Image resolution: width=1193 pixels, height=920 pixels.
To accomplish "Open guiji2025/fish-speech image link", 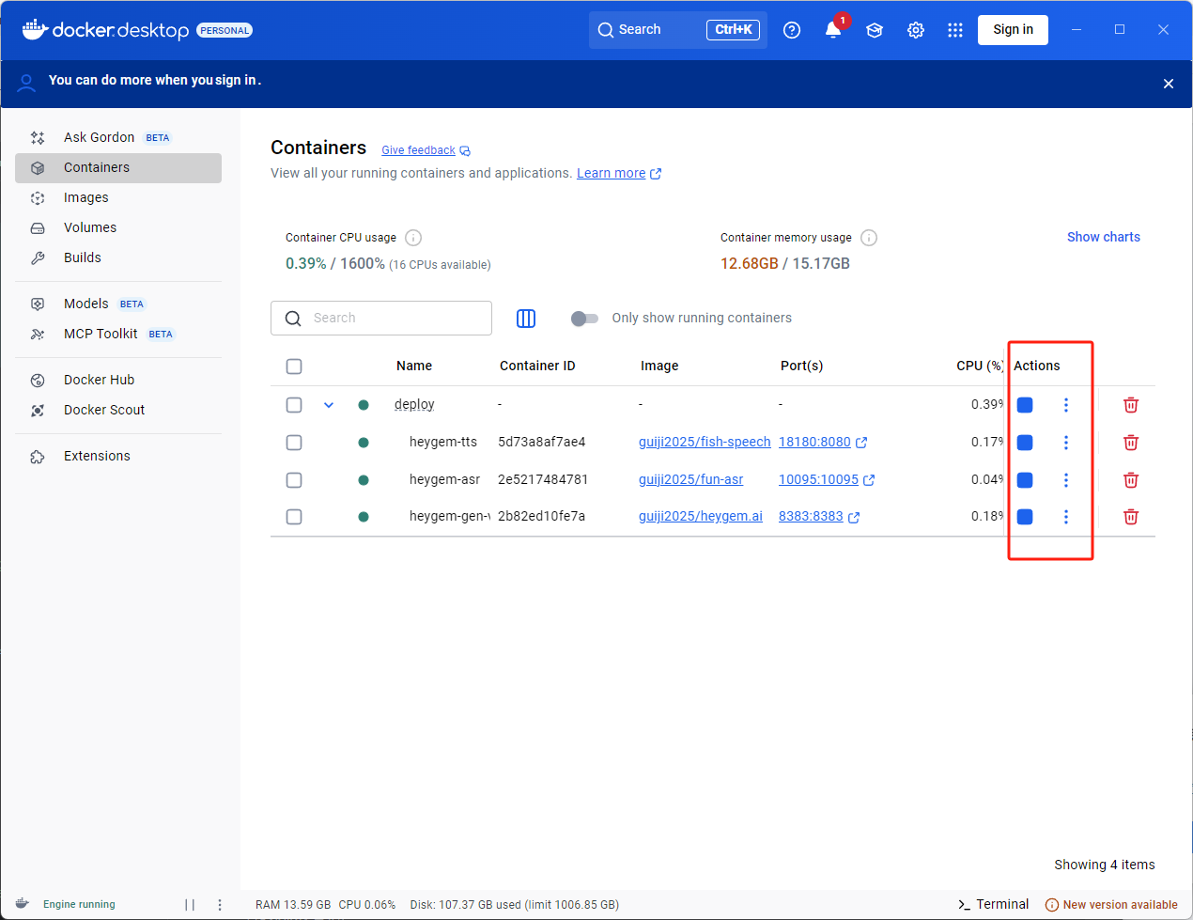I will point(705,442).
